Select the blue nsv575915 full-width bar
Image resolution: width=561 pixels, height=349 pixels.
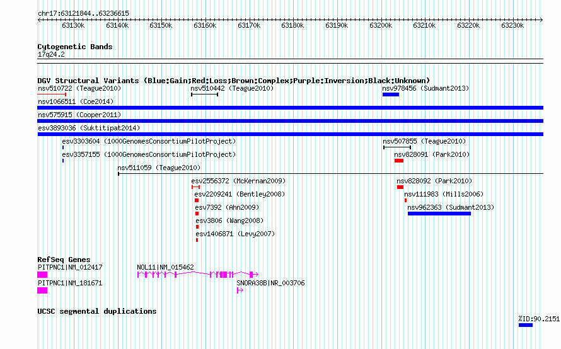290,121
